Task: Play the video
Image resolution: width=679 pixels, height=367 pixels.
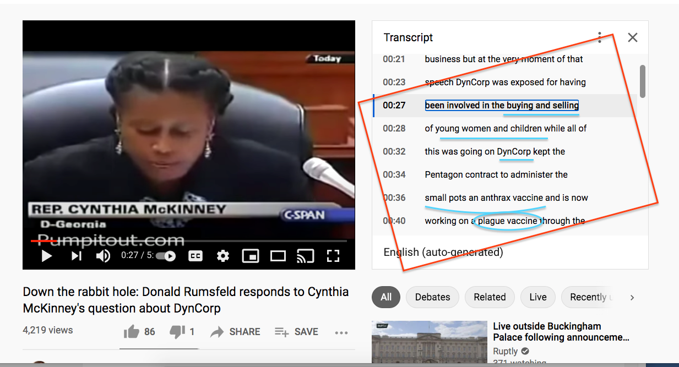Action: (47, 256)
